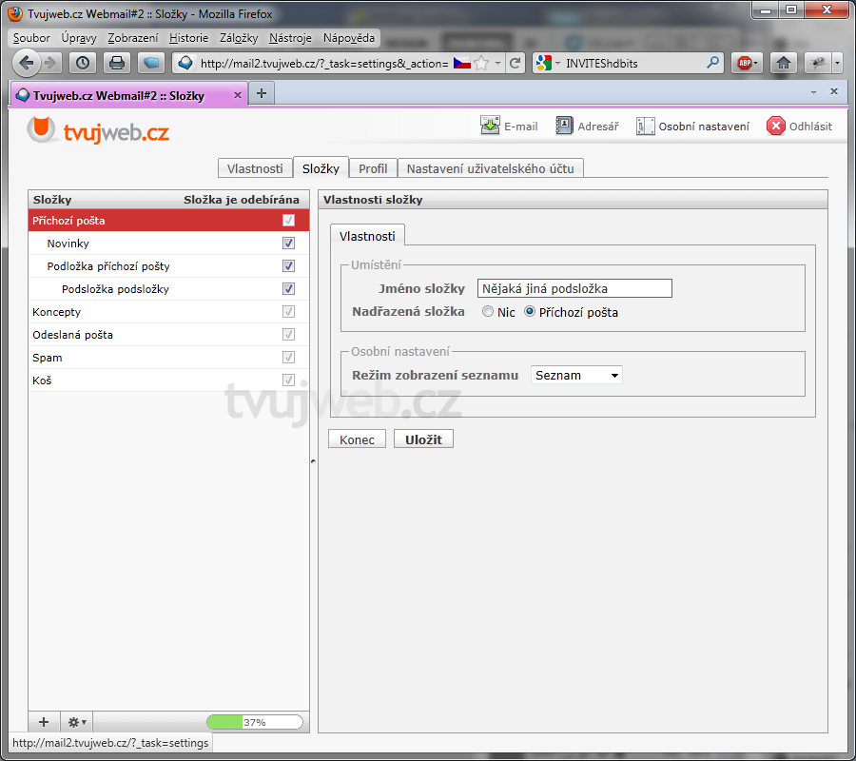
Task: Open the Režim zobrazení seznamu dropdown
Action: click(576, 376)
